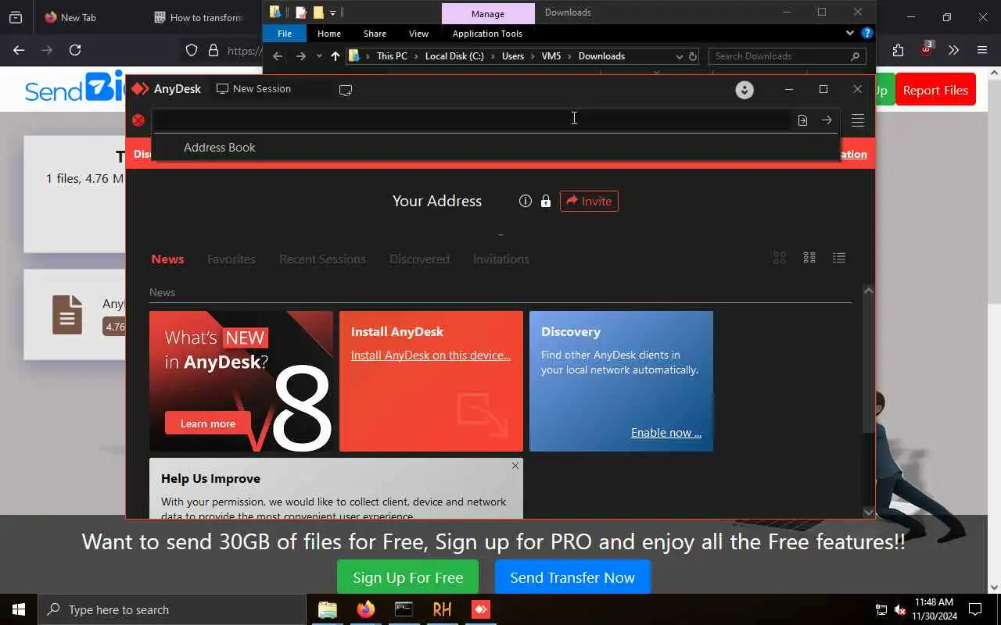Go back in Firefox
This screenshot has width=1001, height=625.
19,50
